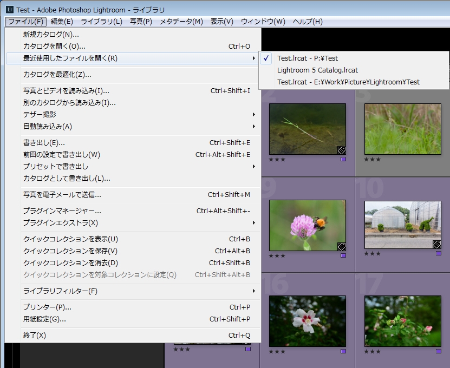
Task: Click star rating under grass-in-water photo
Action: pos(277,159)
